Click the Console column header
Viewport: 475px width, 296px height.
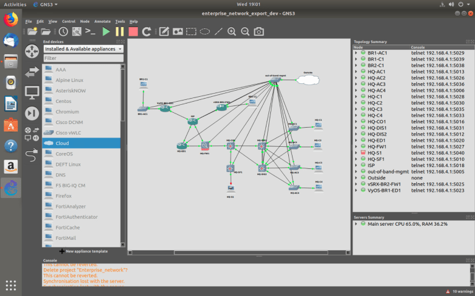click(442, 47)
